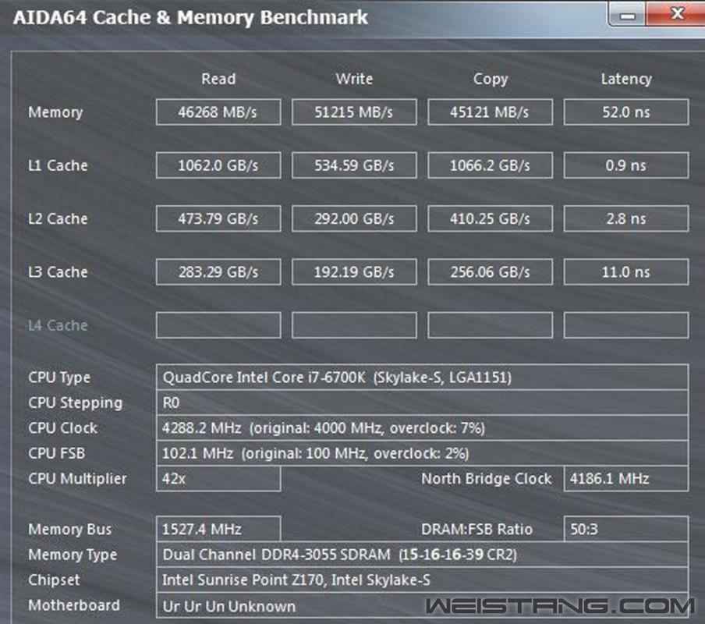This screenshot has height=624, width=705.
Task: Click the L1 Cache Read value
Action: [x=218, y=165]
